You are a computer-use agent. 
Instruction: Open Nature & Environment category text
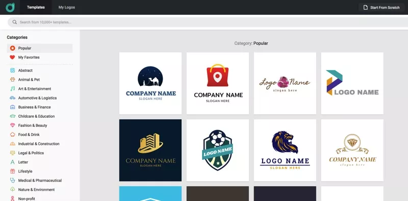pos(36,190)
